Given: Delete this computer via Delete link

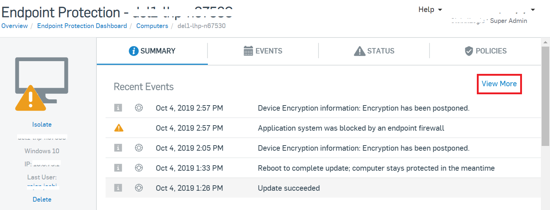Looking at the screenshot, I should (42, 199).
